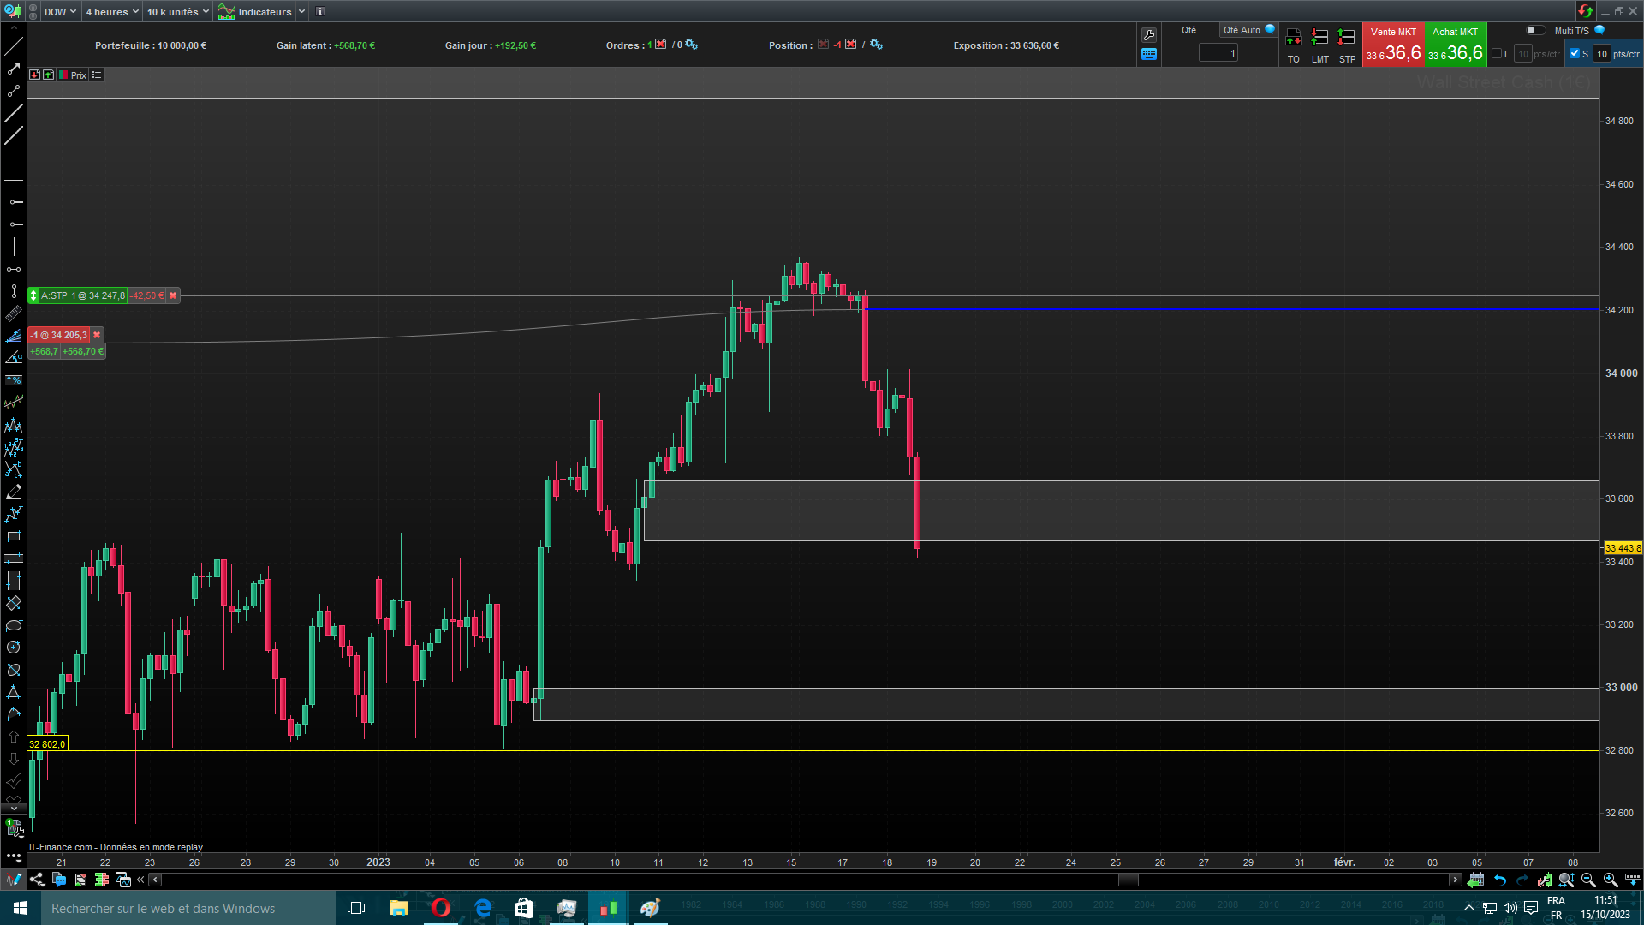The height and width of the screenshot is (925, 1644).
Task: Select the Fibonacci percentage retracement tool
Action: (14, 380)
